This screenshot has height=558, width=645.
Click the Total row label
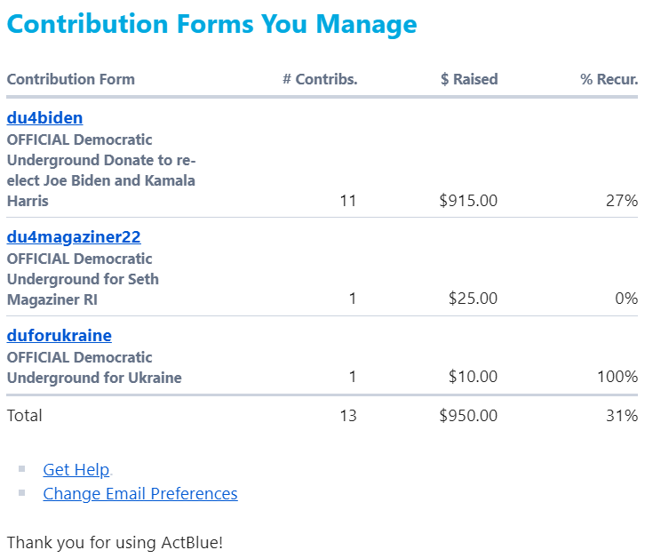click(25, 416)
